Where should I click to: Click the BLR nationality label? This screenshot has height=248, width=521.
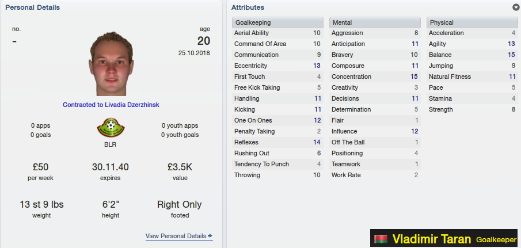pos(111,145)
